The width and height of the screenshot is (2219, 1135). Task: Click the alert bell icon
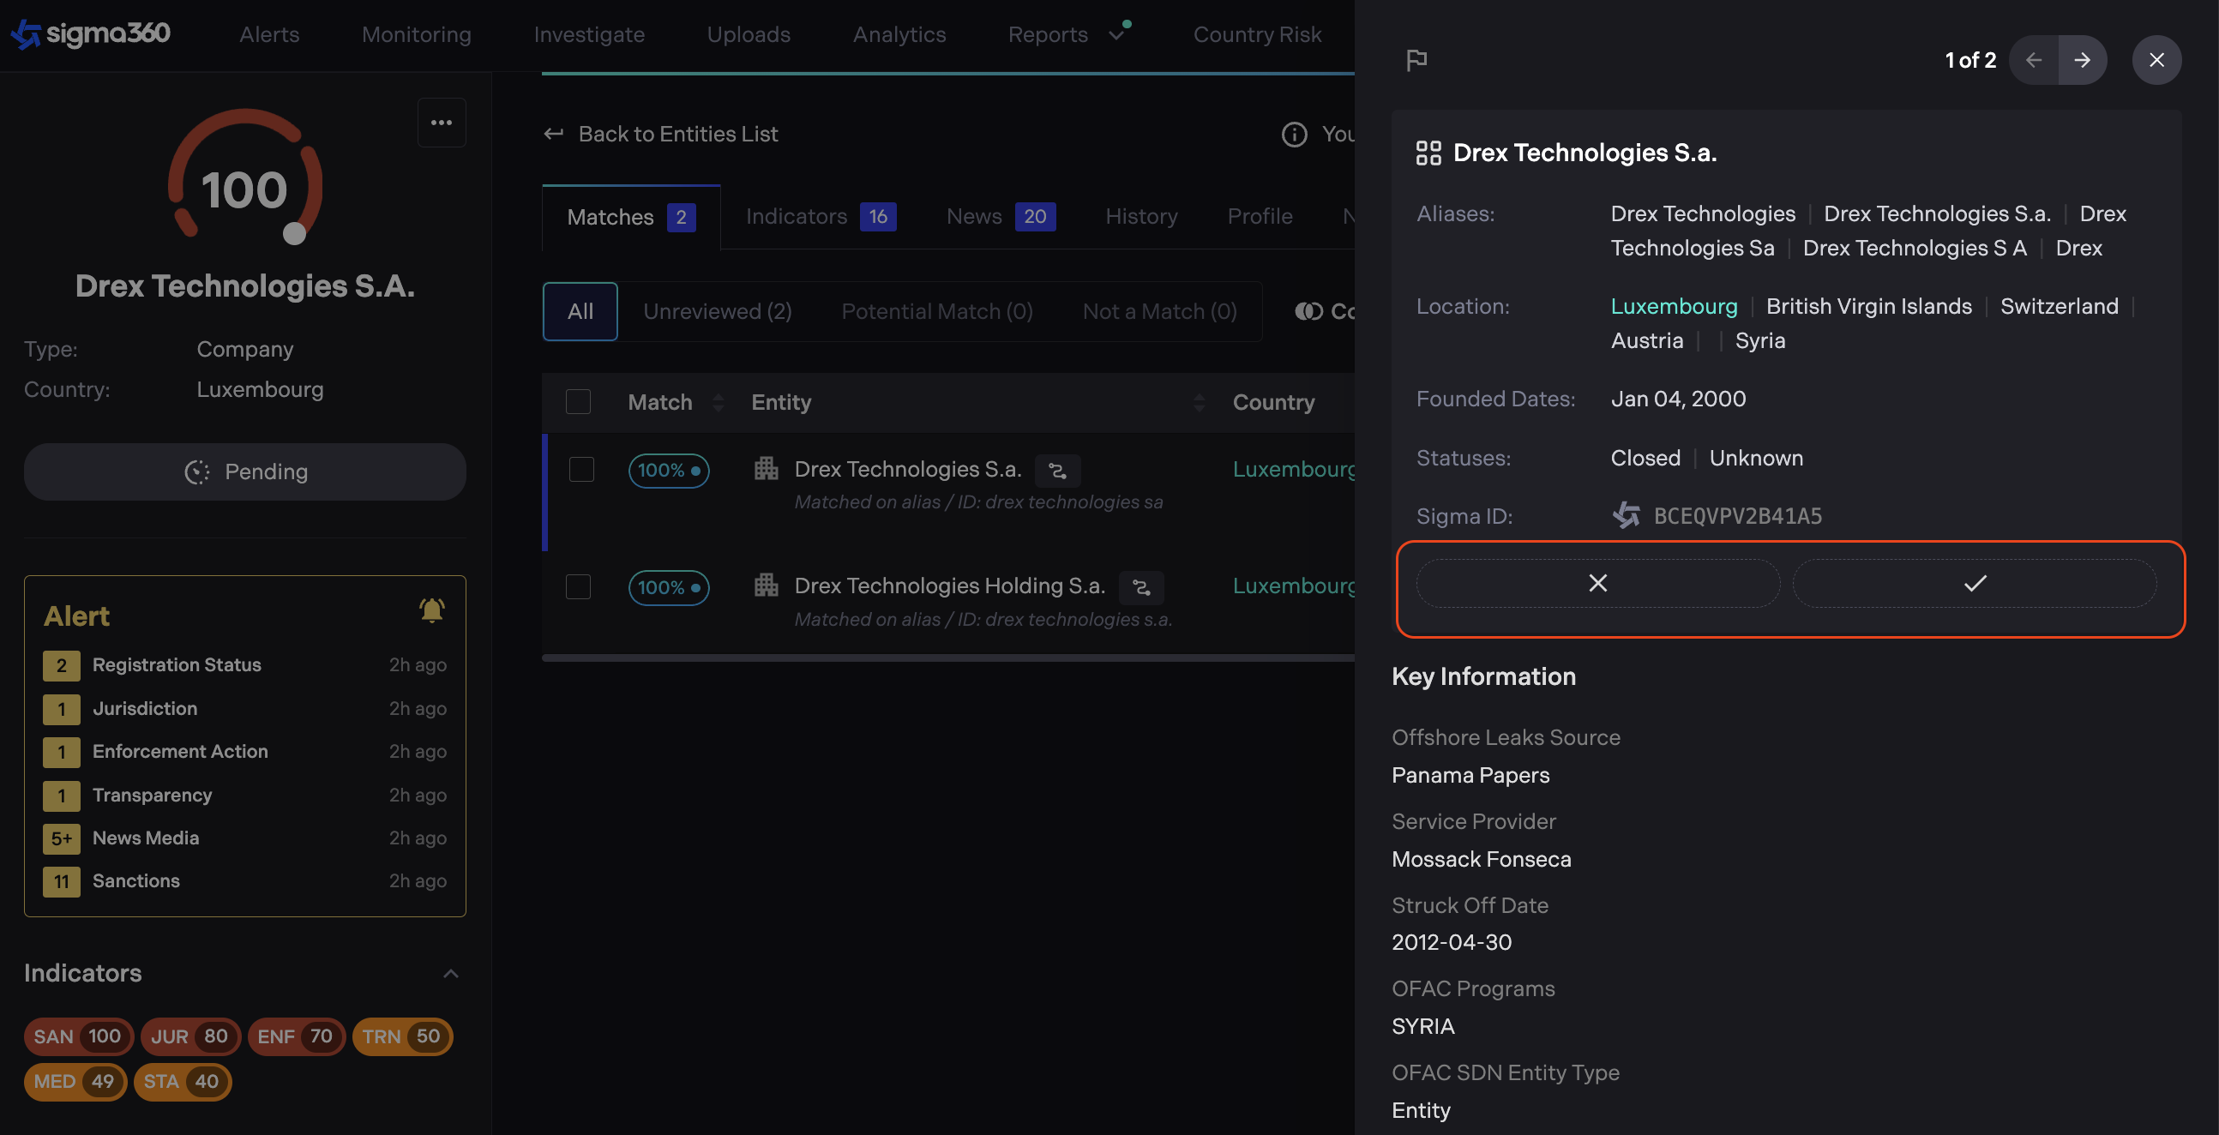tap(430, 610)
